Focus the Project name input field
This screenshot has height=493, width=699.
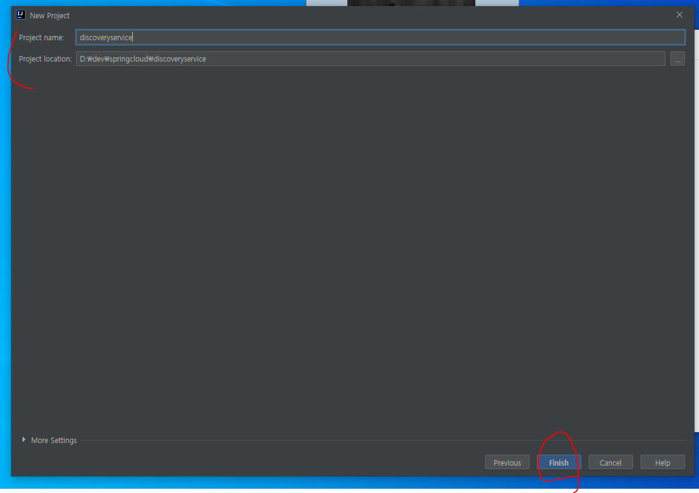pos(380,37)
